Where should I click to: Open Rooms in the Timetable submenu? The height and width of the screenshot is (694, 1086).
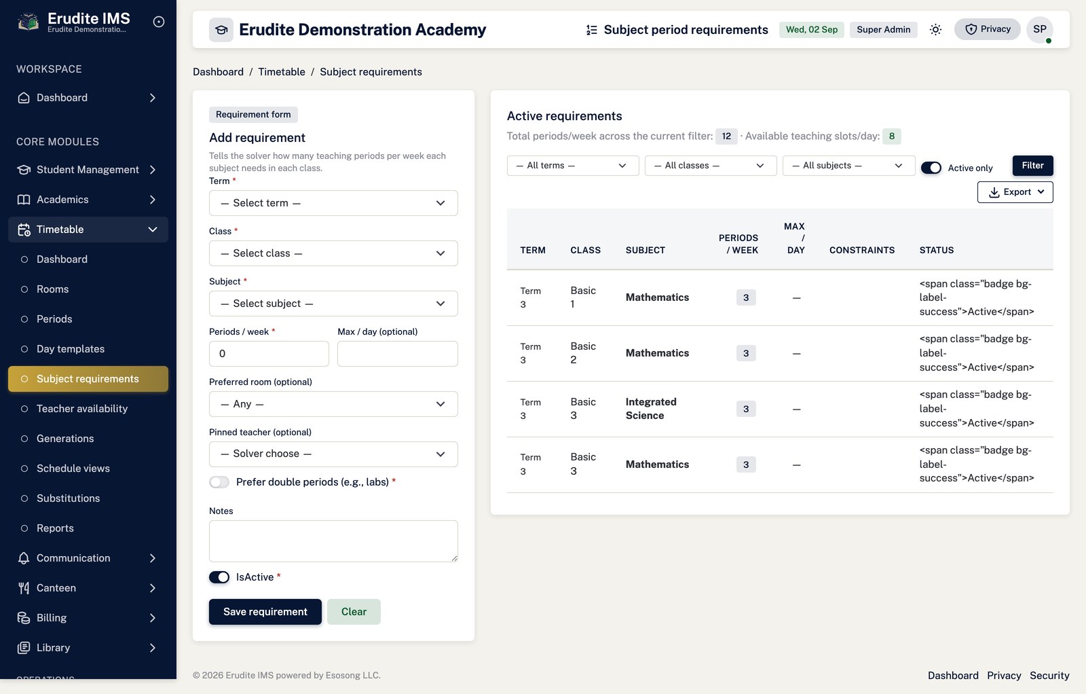coord(88,289)
